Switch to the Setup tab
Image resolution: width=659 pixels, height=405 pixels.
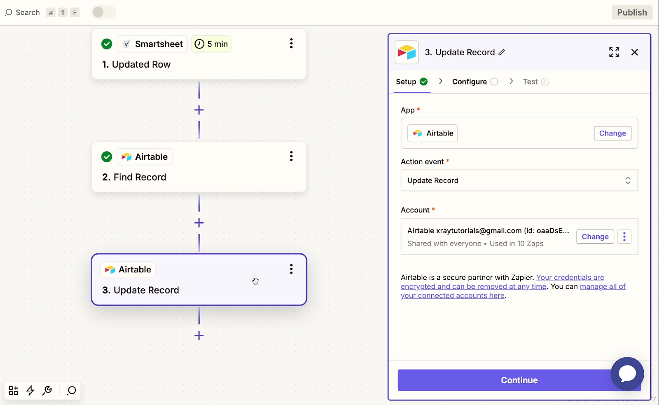412,82
